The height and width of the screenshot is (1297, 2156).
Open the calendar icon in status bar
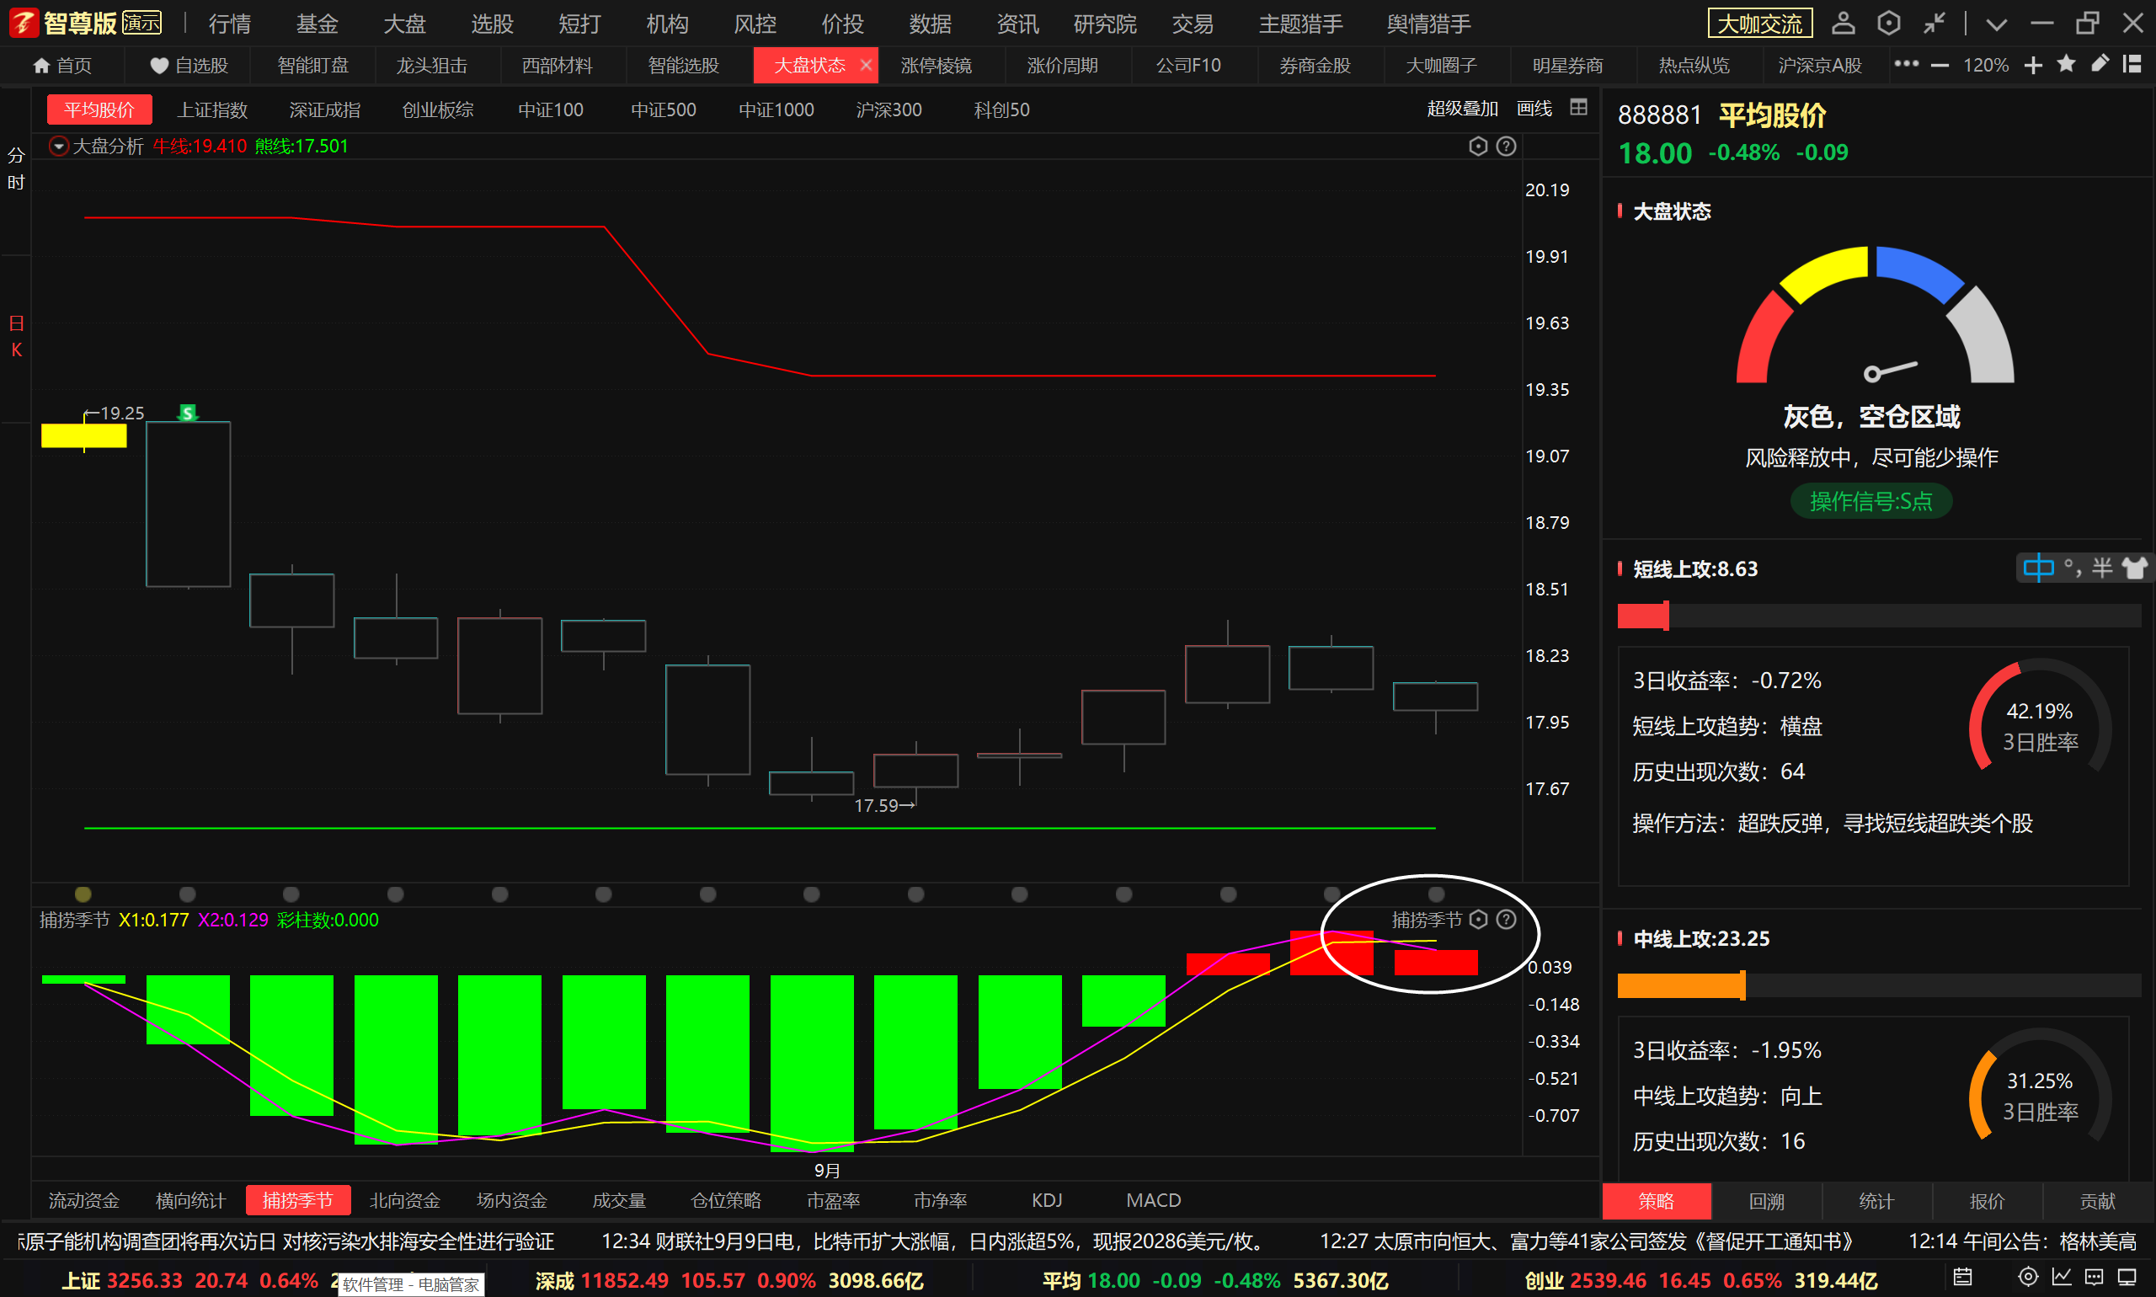click(x=1963, y=1277)
